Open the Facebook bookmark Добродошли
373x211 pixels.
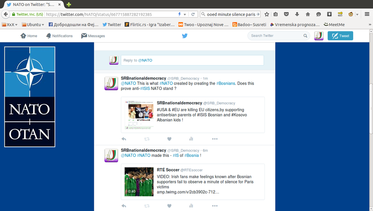point(73,25)
